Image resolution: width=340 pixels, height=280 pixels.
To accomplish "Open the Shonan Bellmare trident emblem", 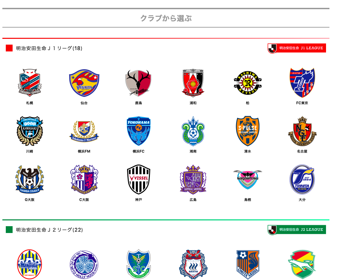I will [x=193, y=131].
